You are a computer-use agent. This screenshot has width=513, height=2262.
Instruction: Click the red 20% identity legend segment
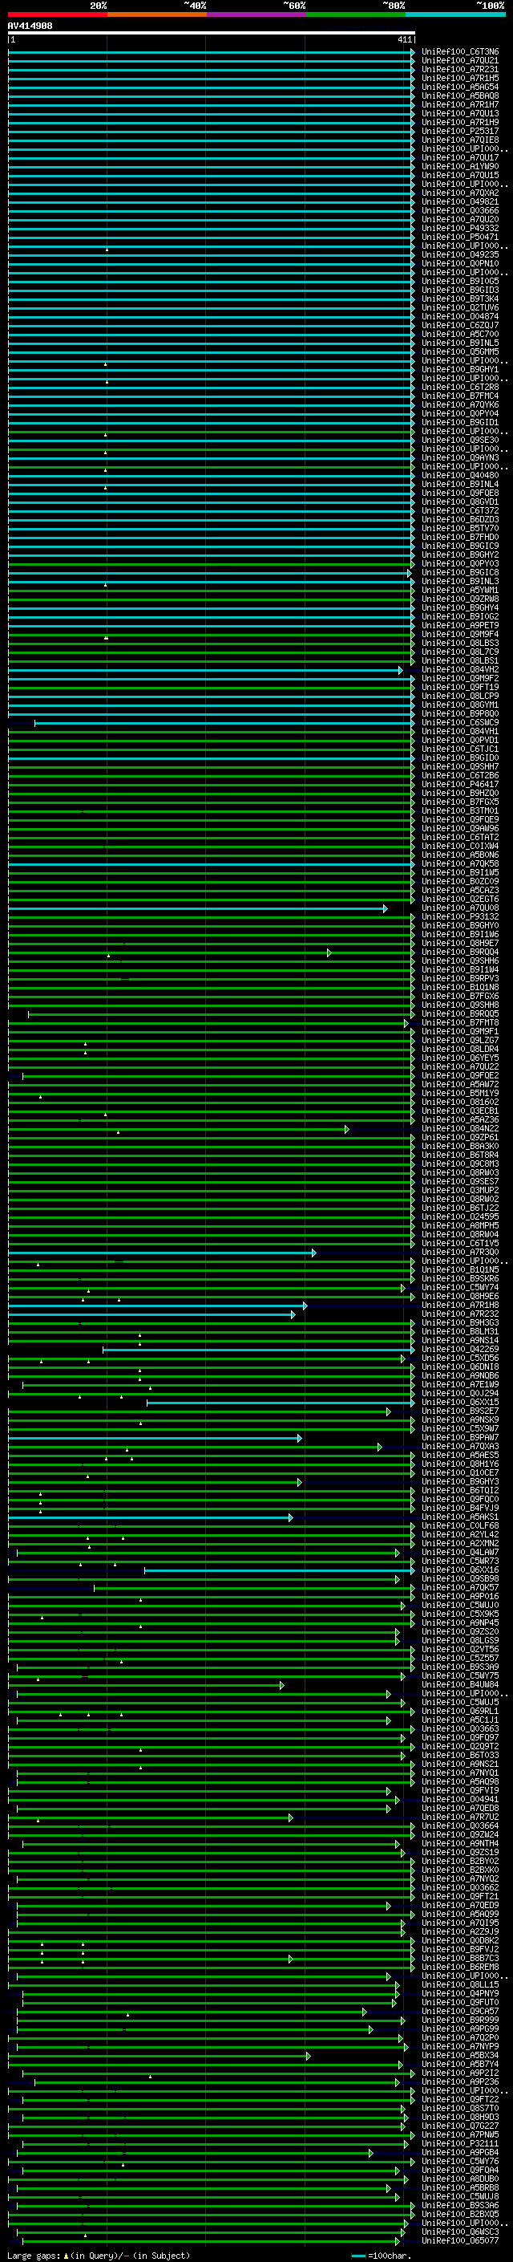tap(57, 14)
